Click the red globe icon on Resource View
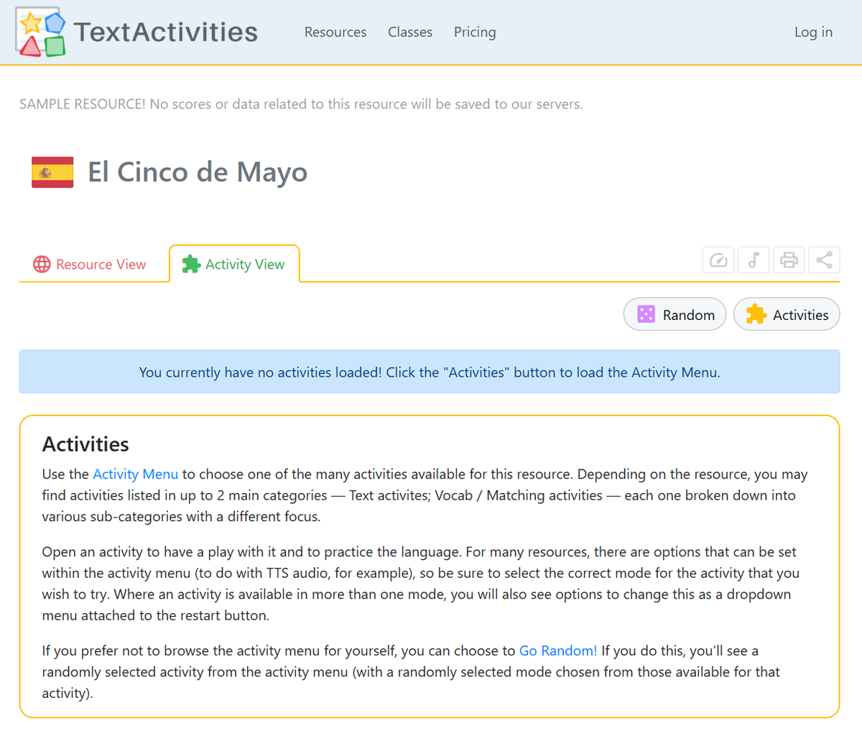Screen dimensions: 862x736 (41, 264)
